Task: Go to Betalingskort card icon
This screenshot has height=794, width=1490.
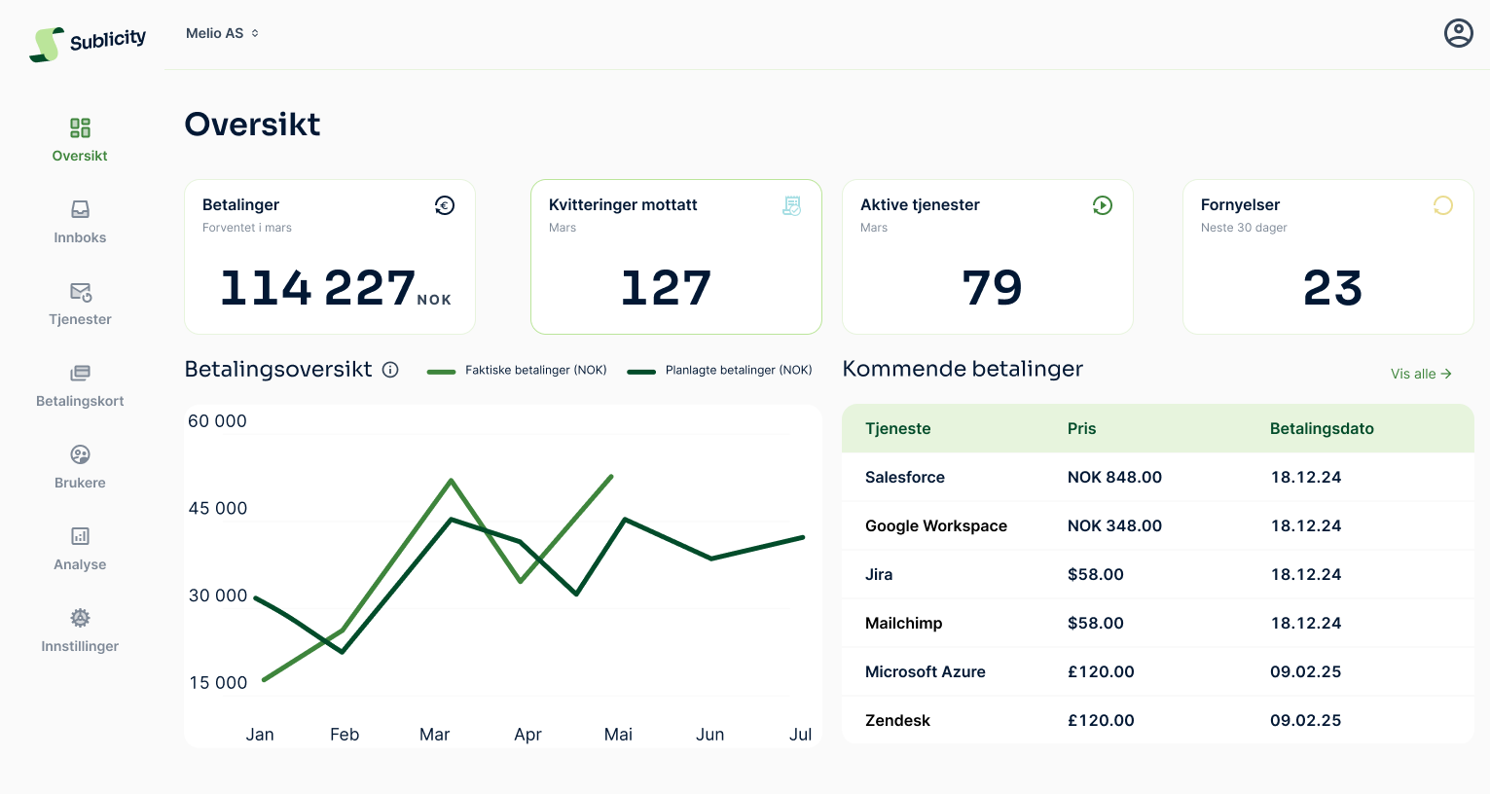Action: pos(80,373)
